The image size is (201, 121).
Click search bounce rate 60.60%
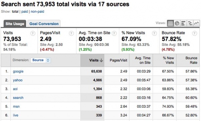191,98
